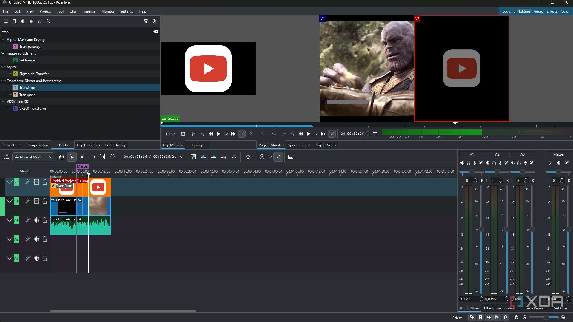573x322 pixels.
Task: Collapse Transform, Distort and Perspective category
Action: click(x=3, y=80)
